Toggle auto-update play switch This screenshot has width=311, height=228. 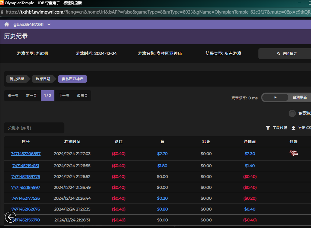coord(275,97)
